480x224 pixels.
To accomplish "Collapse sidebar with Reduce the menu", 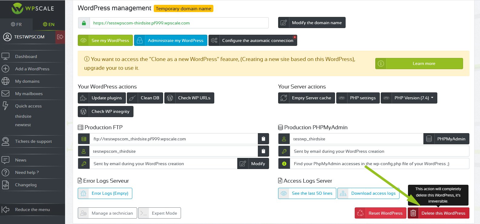I will pos(32,210).
